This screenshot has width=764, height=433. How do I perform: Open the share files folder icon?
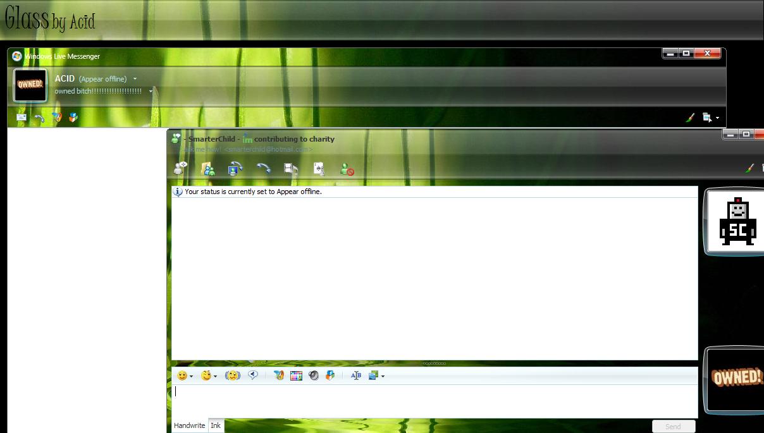pos(207,168)
